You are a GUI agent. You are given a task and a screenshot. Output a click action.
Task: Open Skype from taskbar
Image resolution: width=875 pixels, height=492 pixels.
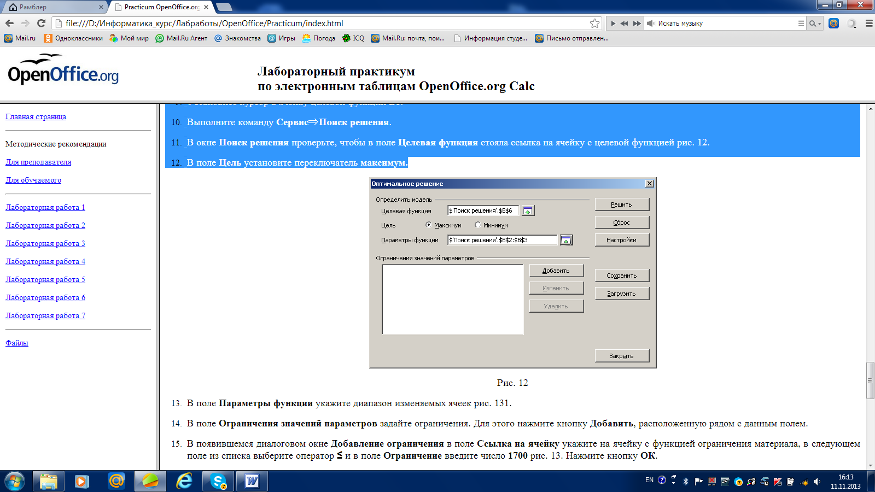tap(218, 481)
